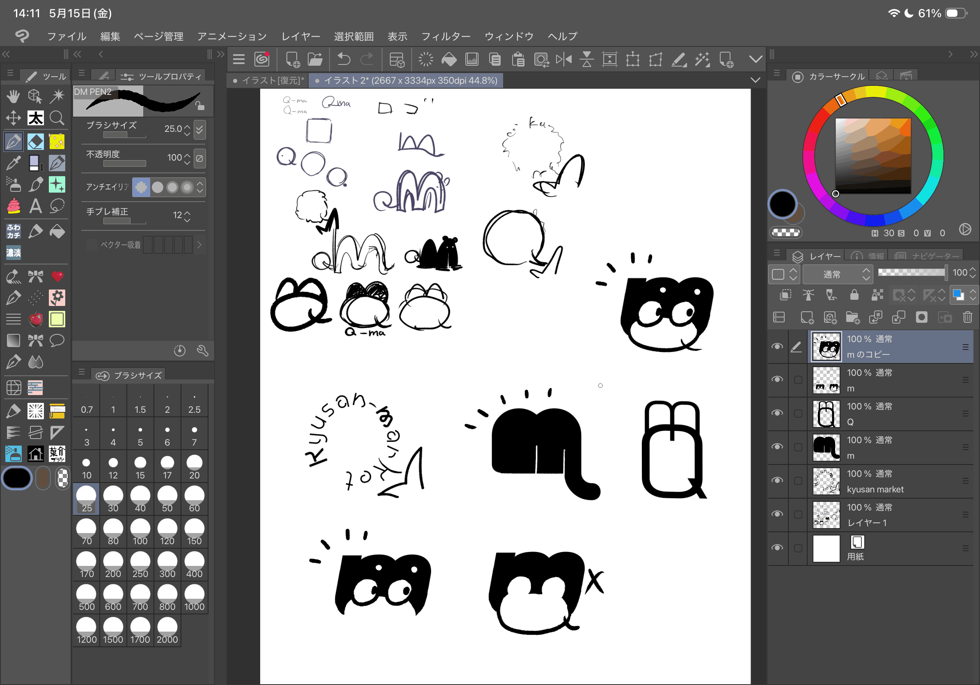Viewport: 980px width, 685px height.
Task: Open the フィルター menu
Action: click(446, 36)
